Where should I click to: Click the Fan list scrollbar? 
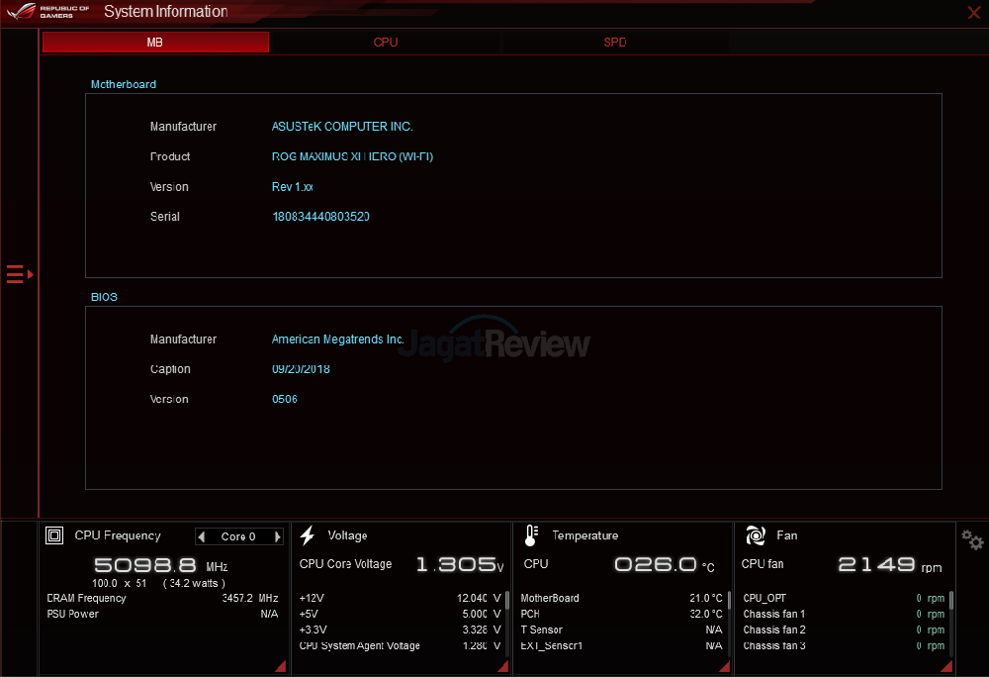pos(951,602)
